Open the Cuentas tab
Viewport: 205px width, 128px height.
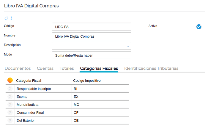[45, 68]
